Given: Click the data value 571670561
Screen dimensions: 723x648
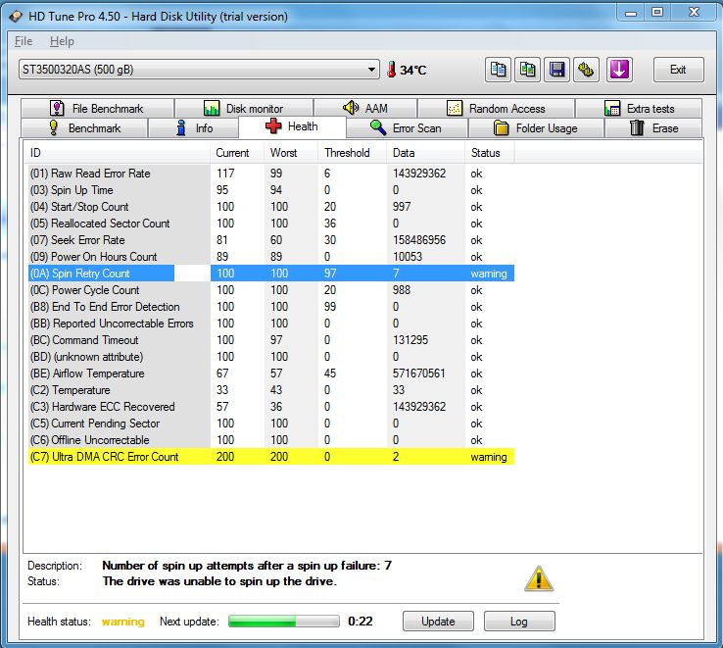Looking at the screenshot, I should [419, 374].
